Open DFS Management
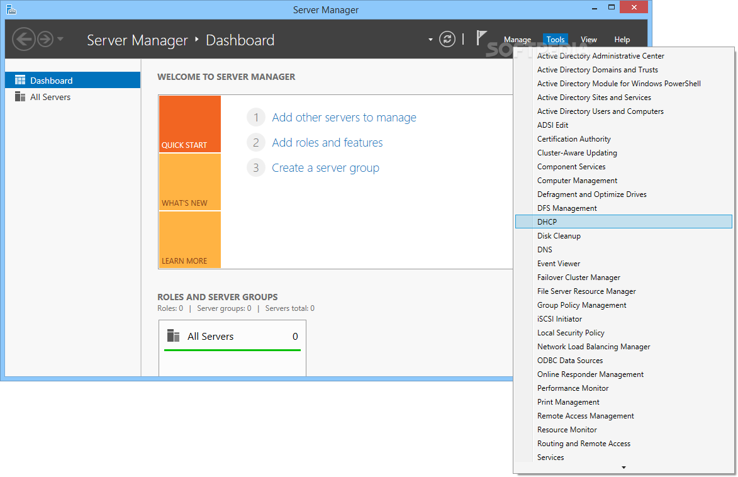738x477 pixels. [x=623, y=208]
